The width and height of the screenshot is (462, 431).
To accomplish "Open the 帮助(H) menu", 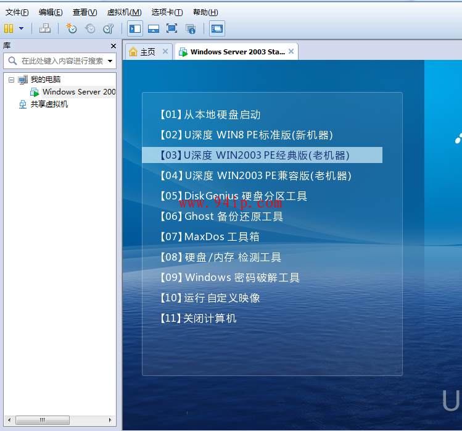I will click(x=205, y=12).
